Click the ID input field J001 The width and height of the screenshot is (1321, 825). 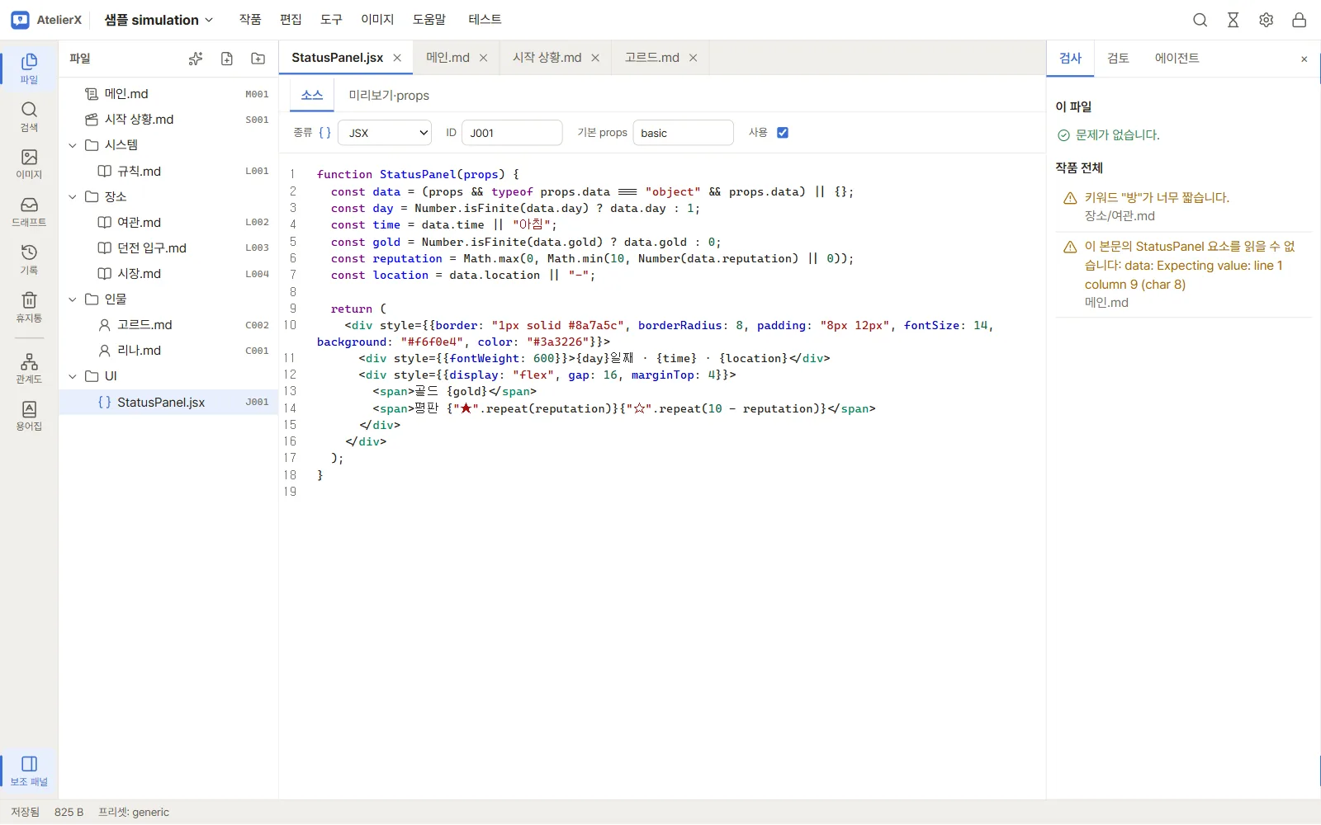512,133
